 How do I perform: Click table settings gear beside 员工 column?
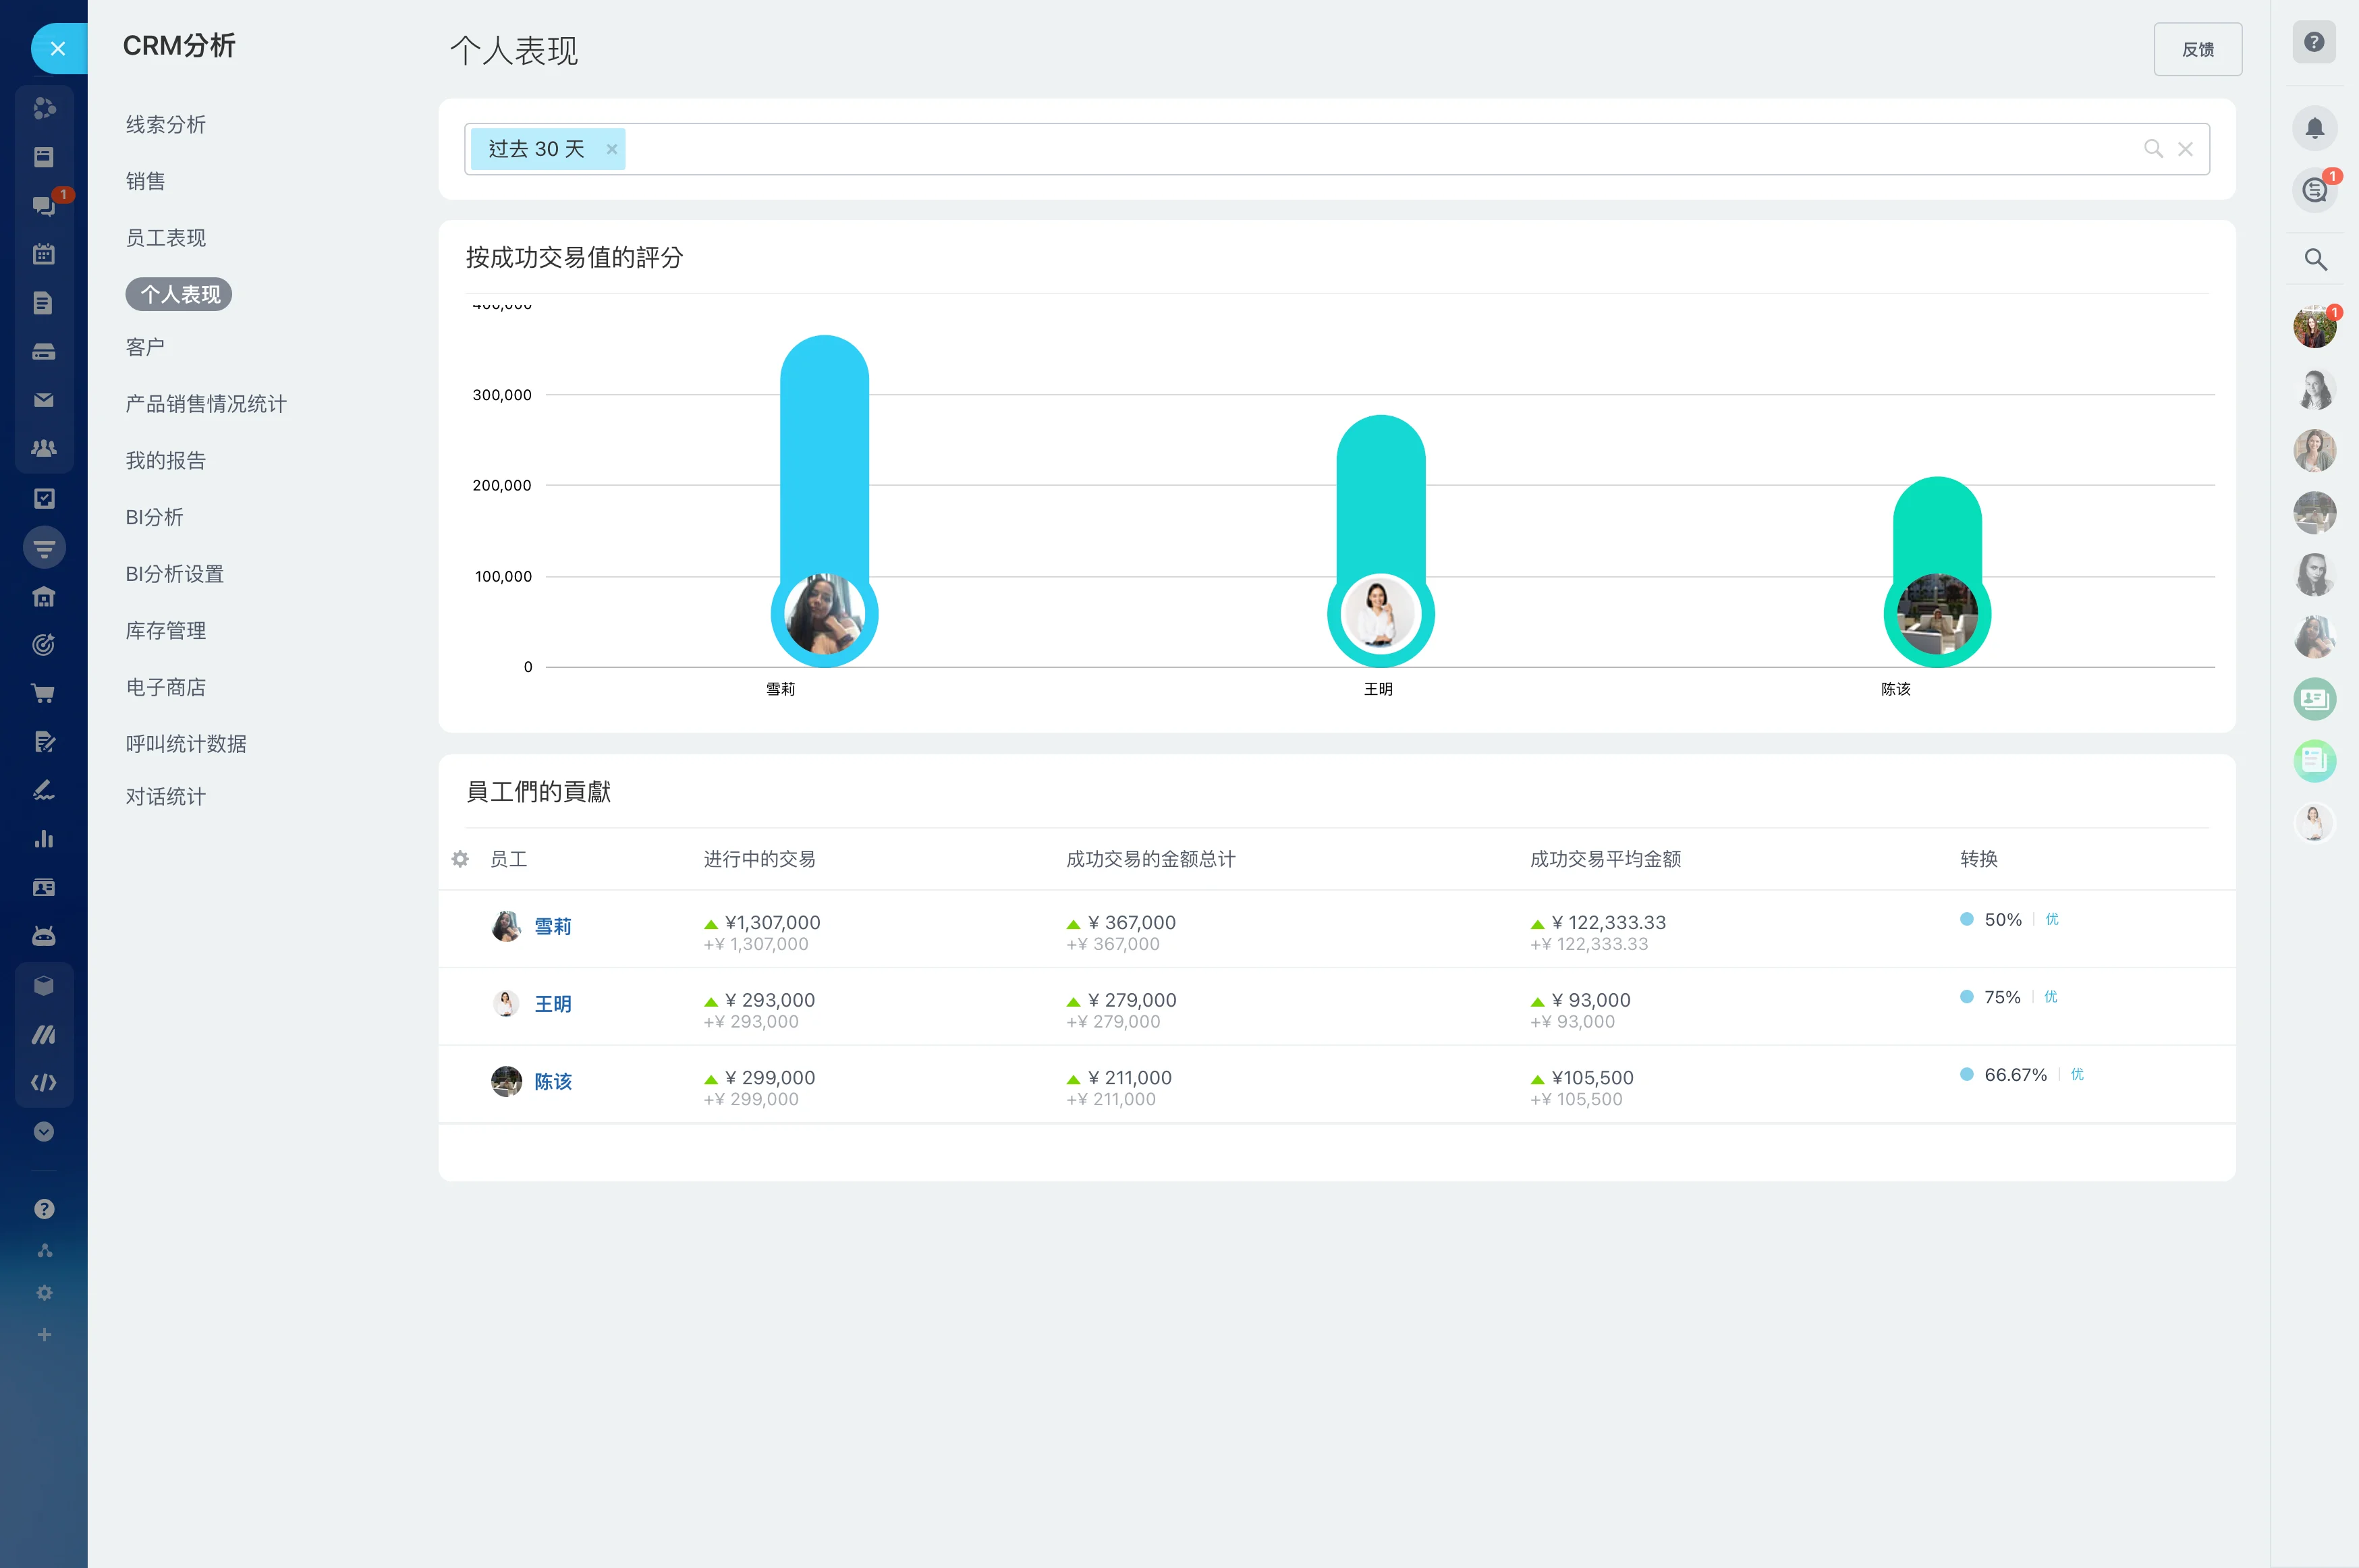460,859
